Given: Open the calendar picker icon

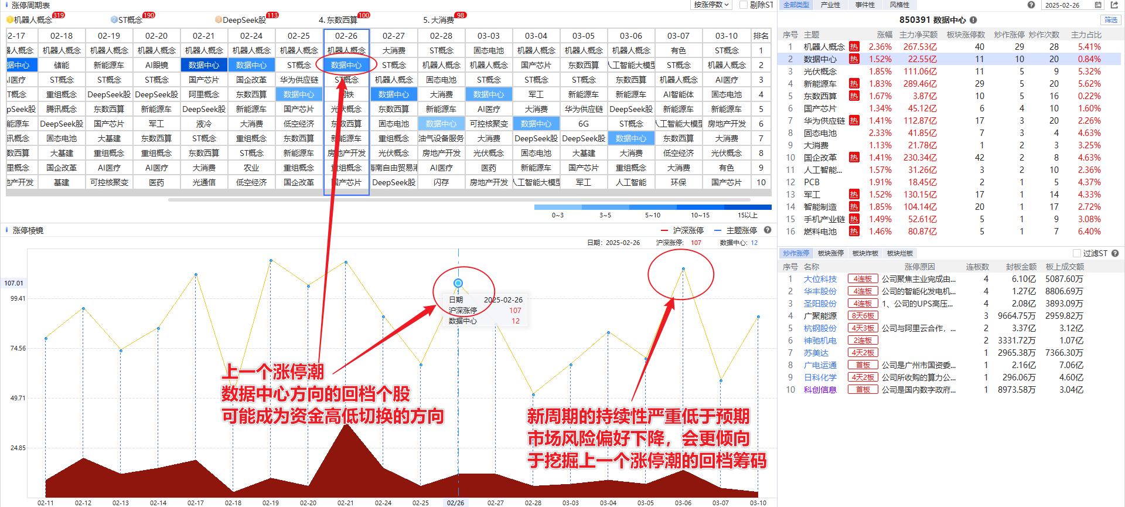Looking at the screenshot, I should click(x=1098, y=5).
